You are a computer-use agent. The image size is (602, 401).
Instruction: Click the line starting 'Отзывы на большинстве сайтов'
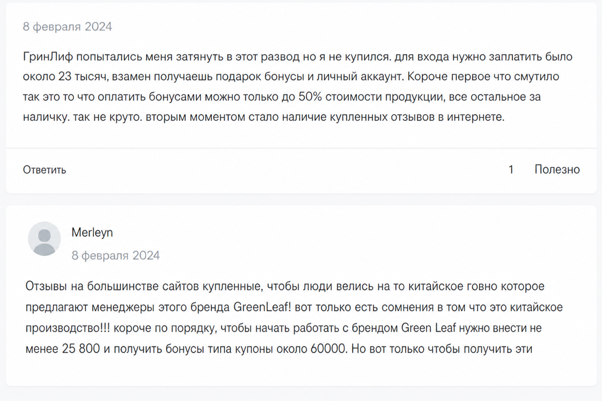tap(285, 286)
